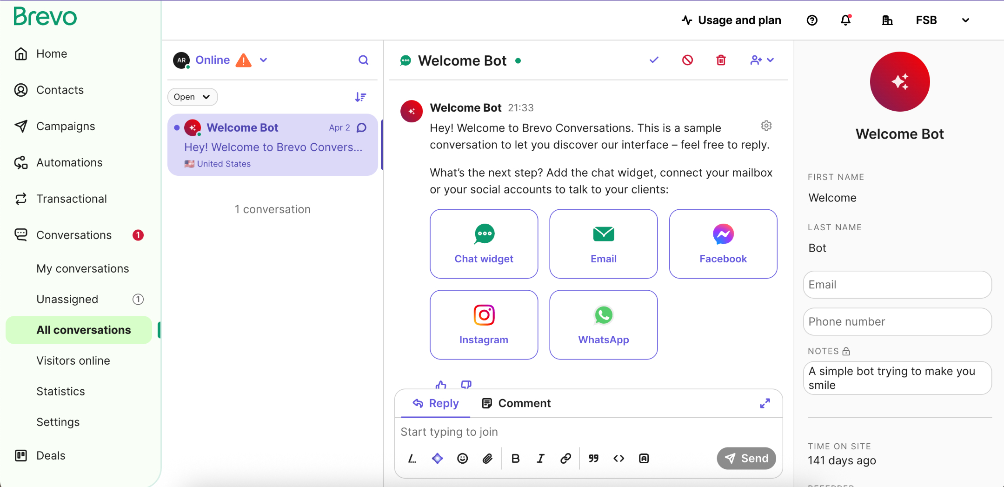Viewport: 1004px width, 487px height.
Task: Apply bold formatting
Action: click(515, 459)
